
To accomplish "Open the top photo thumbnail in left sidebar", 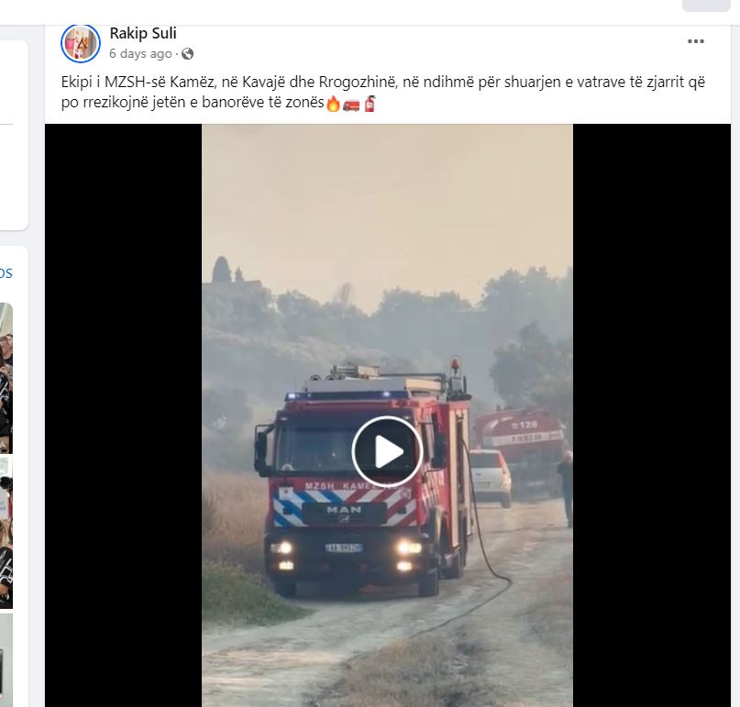I will point(6,378).
